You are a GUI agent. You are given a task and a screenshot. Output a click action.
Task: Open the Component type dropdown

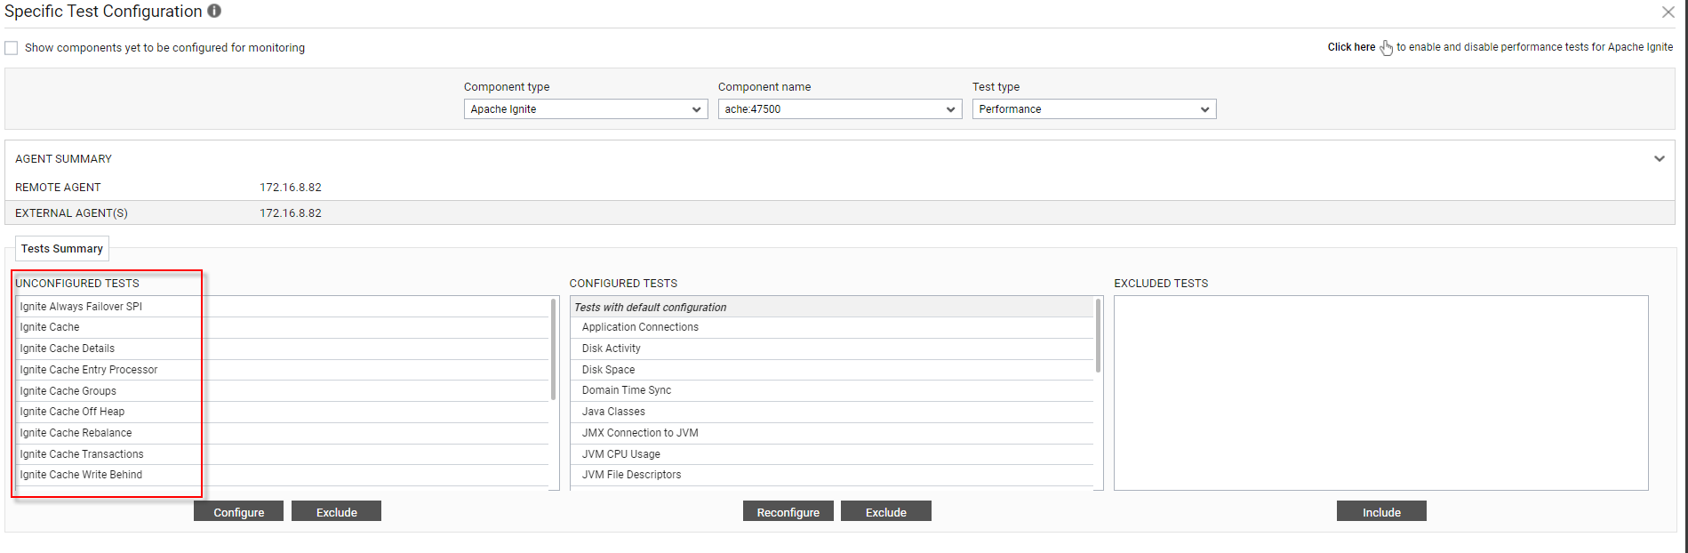[586, 109]
